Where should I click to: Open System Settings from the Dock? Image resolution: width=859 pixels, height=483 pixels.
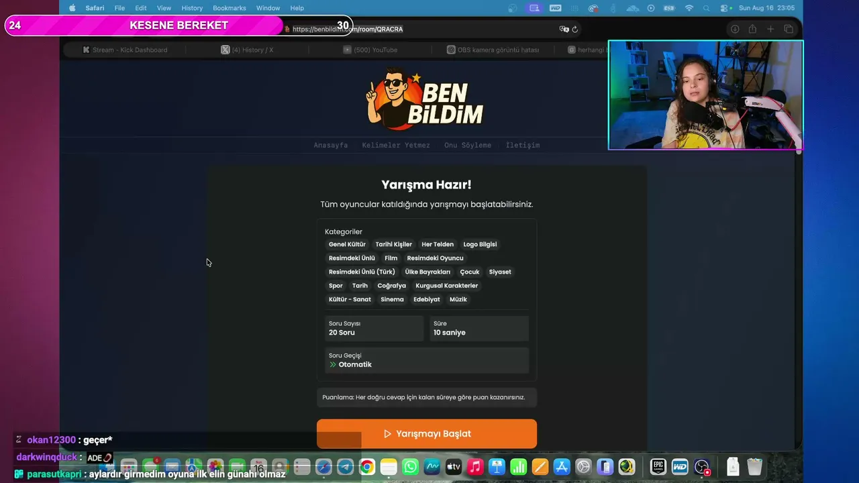(x=583, y=467)
